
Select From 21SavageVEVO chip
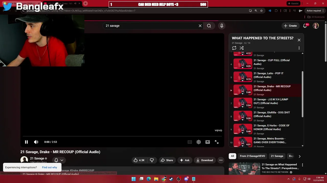click(x=252, y=156)
